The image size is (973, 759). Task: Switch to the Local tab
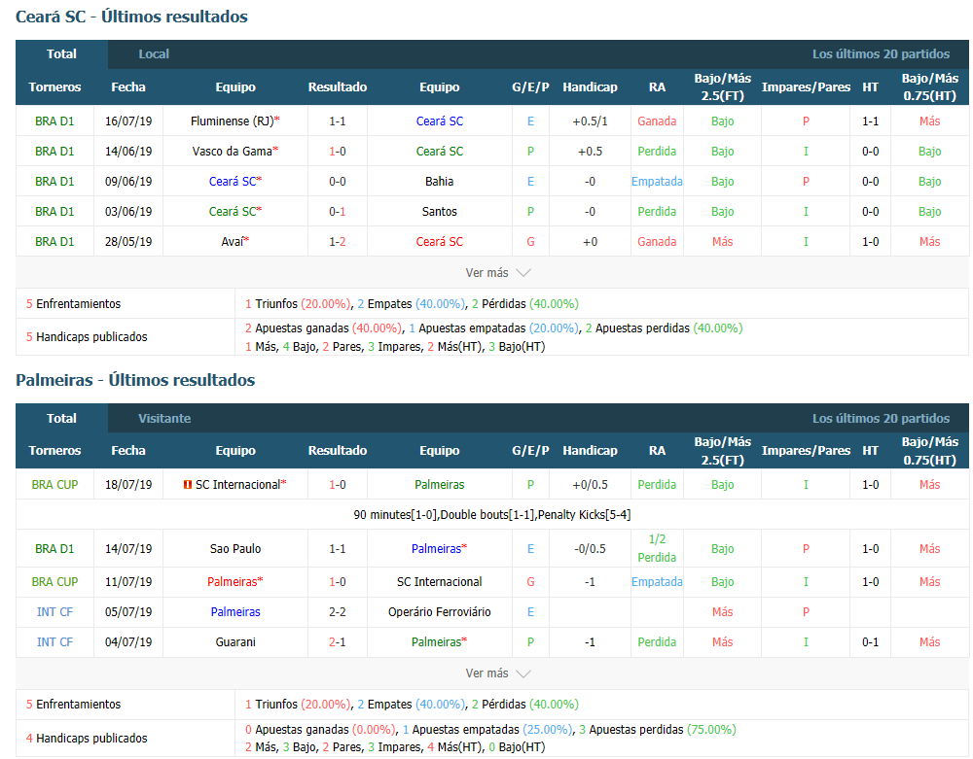[154, 53]
